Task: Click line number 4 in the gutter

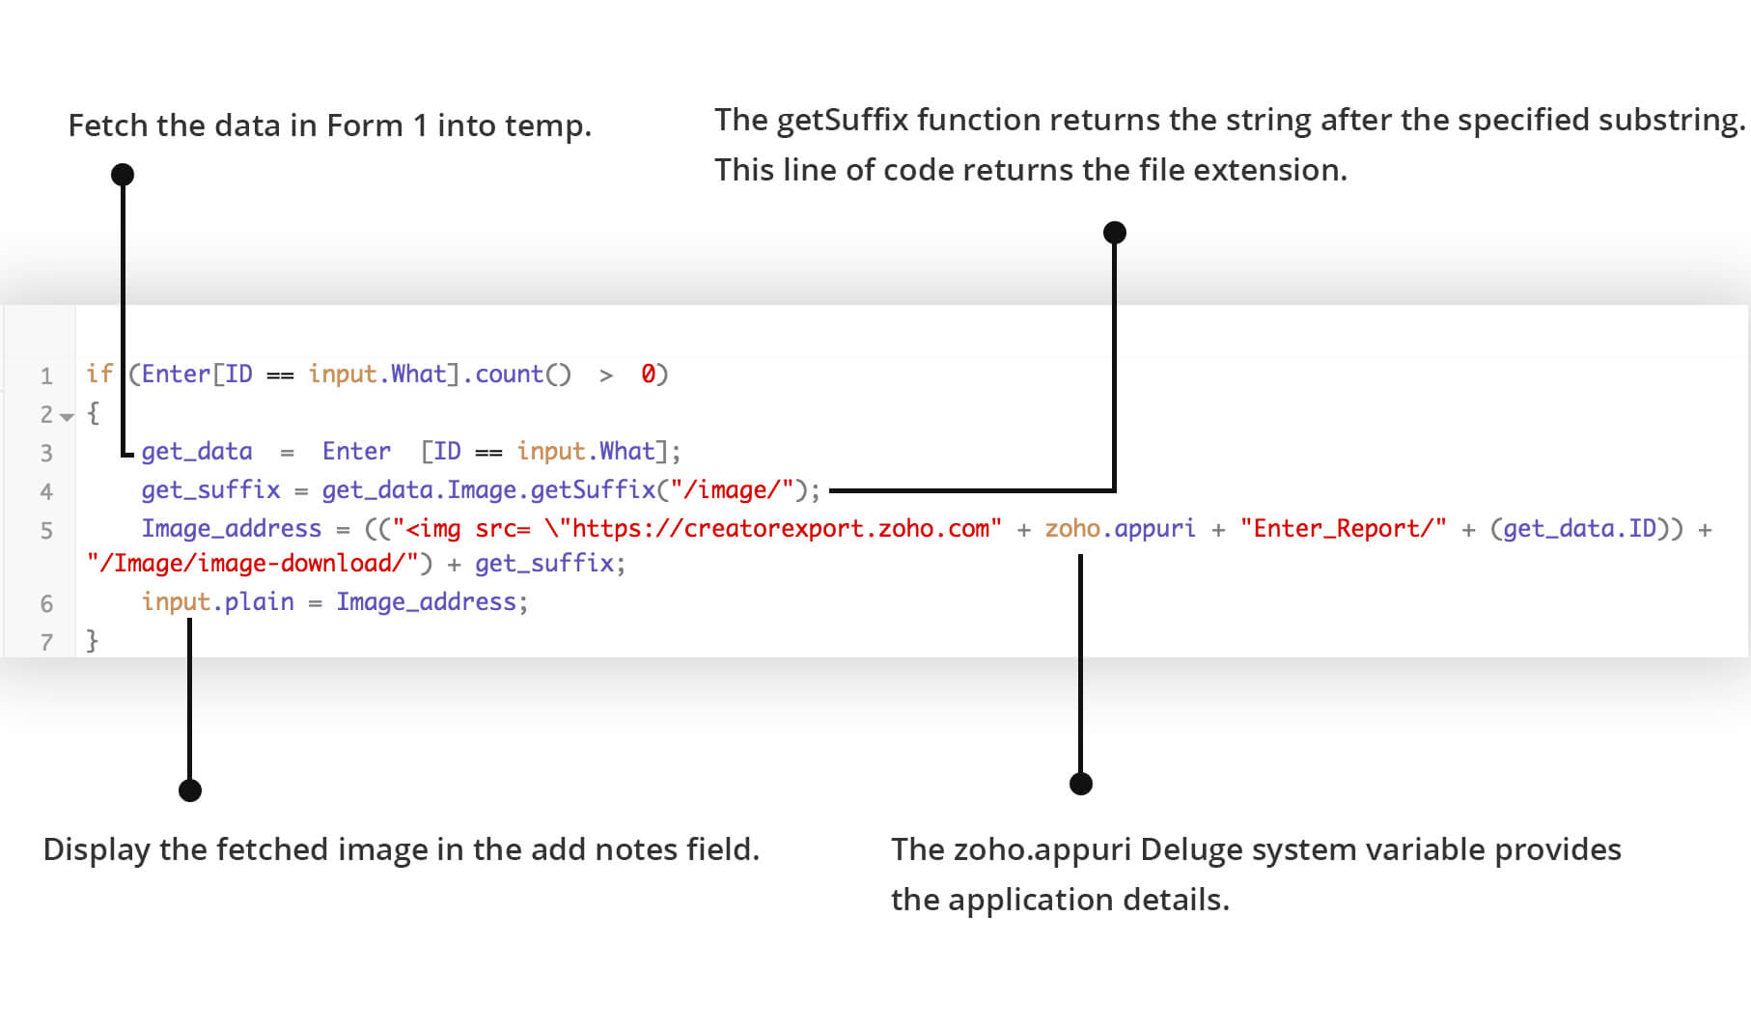Action: (46, 491)
